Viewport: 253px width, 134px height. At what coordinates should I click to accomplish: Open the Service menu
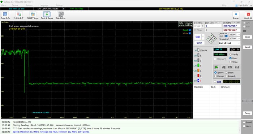(15, 5)
